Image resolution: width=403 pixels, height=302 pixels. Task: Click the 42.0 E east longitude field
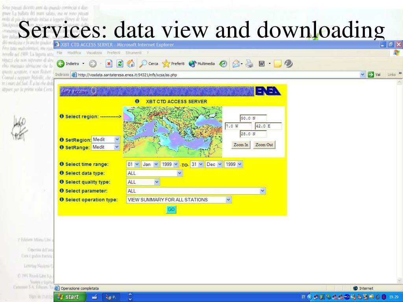click(268, 126)
